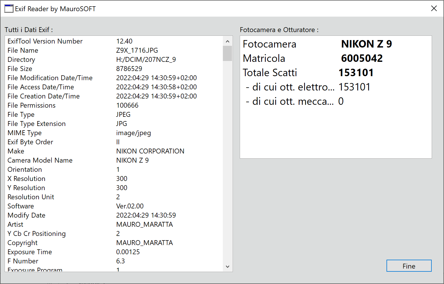The image size is (444, 284).
Task: Select the Software value Ver.02.00
Action: point(130,206)
